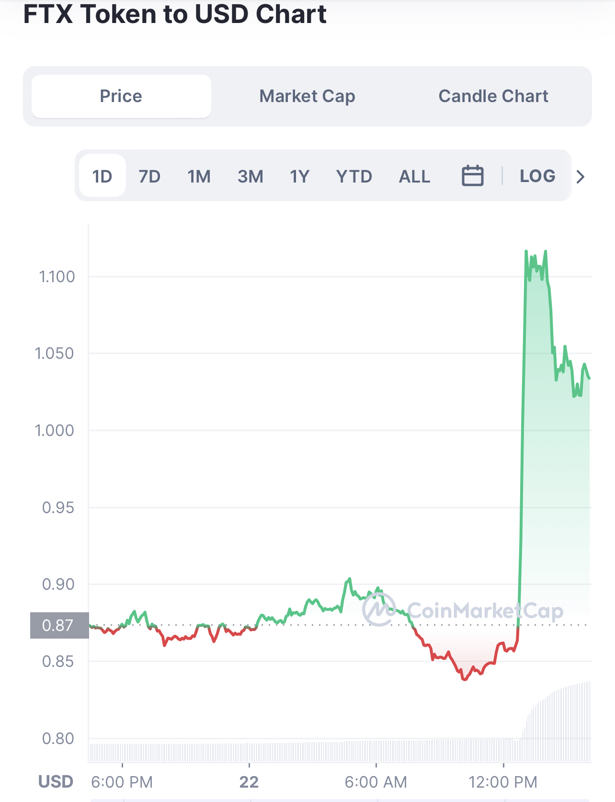Switch to the Market Cap tab

(307, 96)
